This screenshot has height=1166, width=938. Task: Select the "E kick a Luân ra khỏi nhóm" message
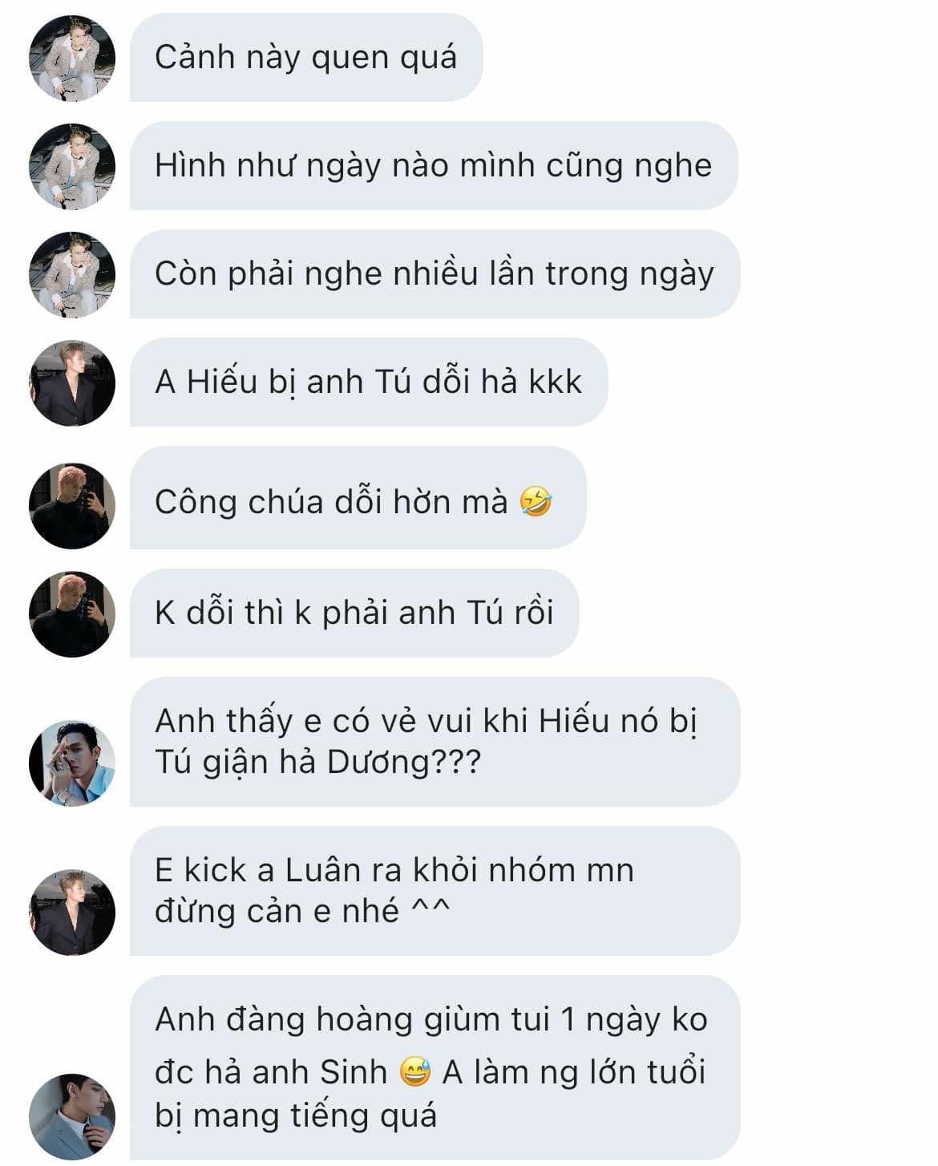click(435, 891)
